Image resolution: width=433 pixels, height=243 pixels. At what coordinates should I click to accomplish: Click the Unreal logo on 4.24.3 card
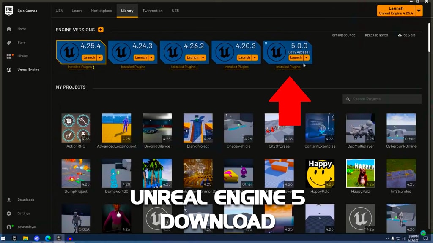[x=121, y=52]
